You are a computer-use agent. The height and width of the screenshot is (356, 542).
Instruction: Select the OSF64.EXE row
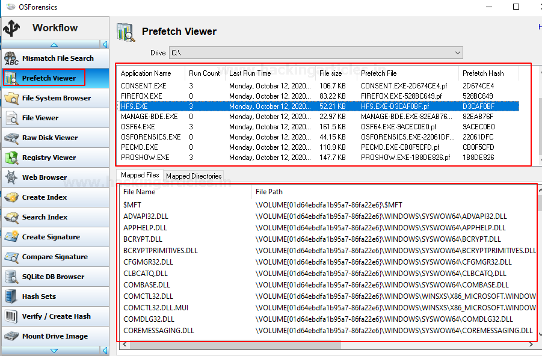(318, 127)
